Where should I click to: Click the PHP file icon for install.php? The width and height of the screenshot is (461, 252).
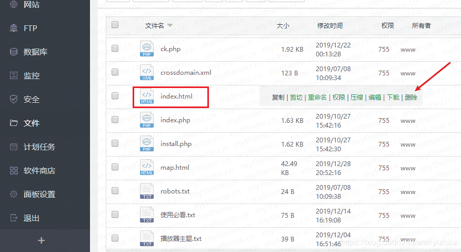147,144
